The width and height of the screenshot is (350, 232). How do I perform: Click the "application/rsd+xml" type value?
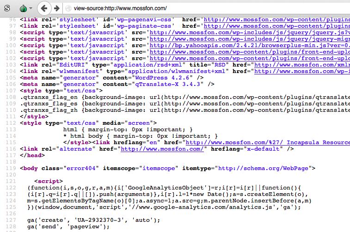148,65
